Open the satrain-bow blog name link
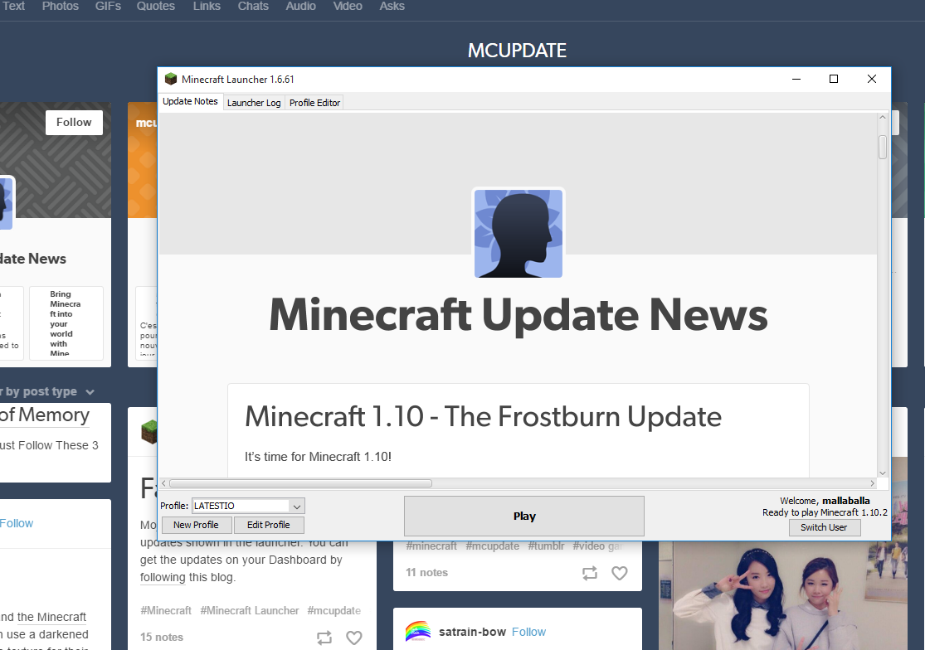This screenshot has width=925, height=650. 473,632
